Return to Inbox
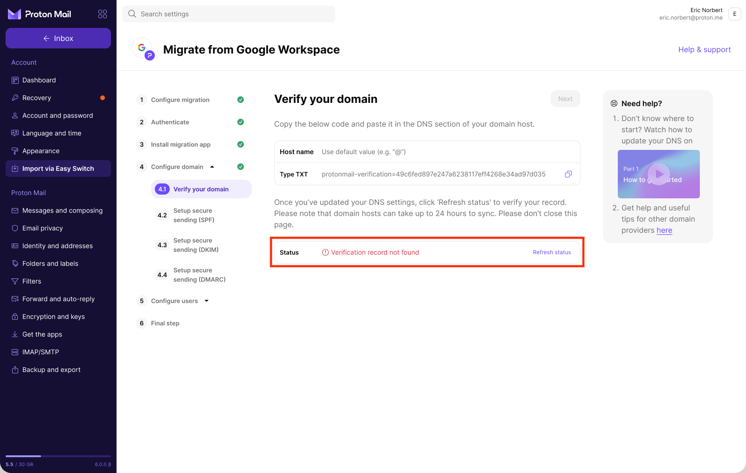746x473 pixels. 58,38
